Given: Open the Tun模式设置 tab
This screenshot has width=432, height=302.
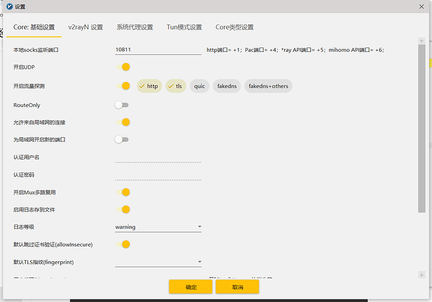Looking at the screenshot, I should [x=184, y=28].
